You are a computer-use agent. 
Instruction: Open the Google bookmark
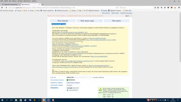click(x=31, y=10)
